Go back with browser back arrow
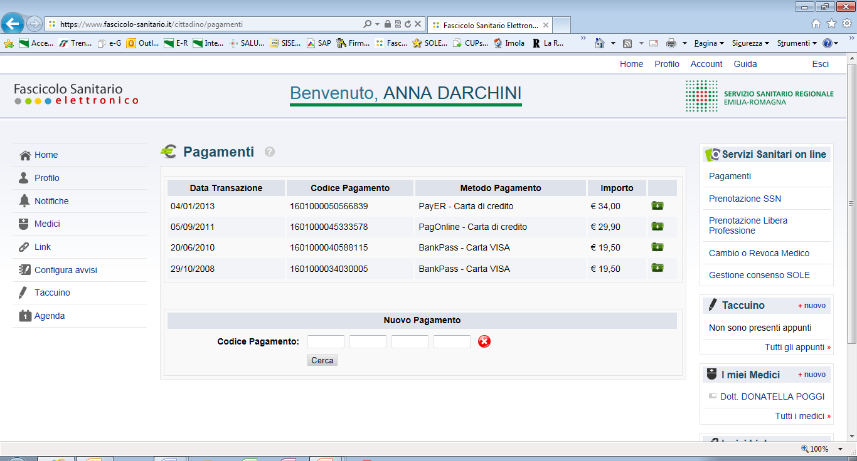857x461 pixels. pyautogui.click(x=13, y=24)
